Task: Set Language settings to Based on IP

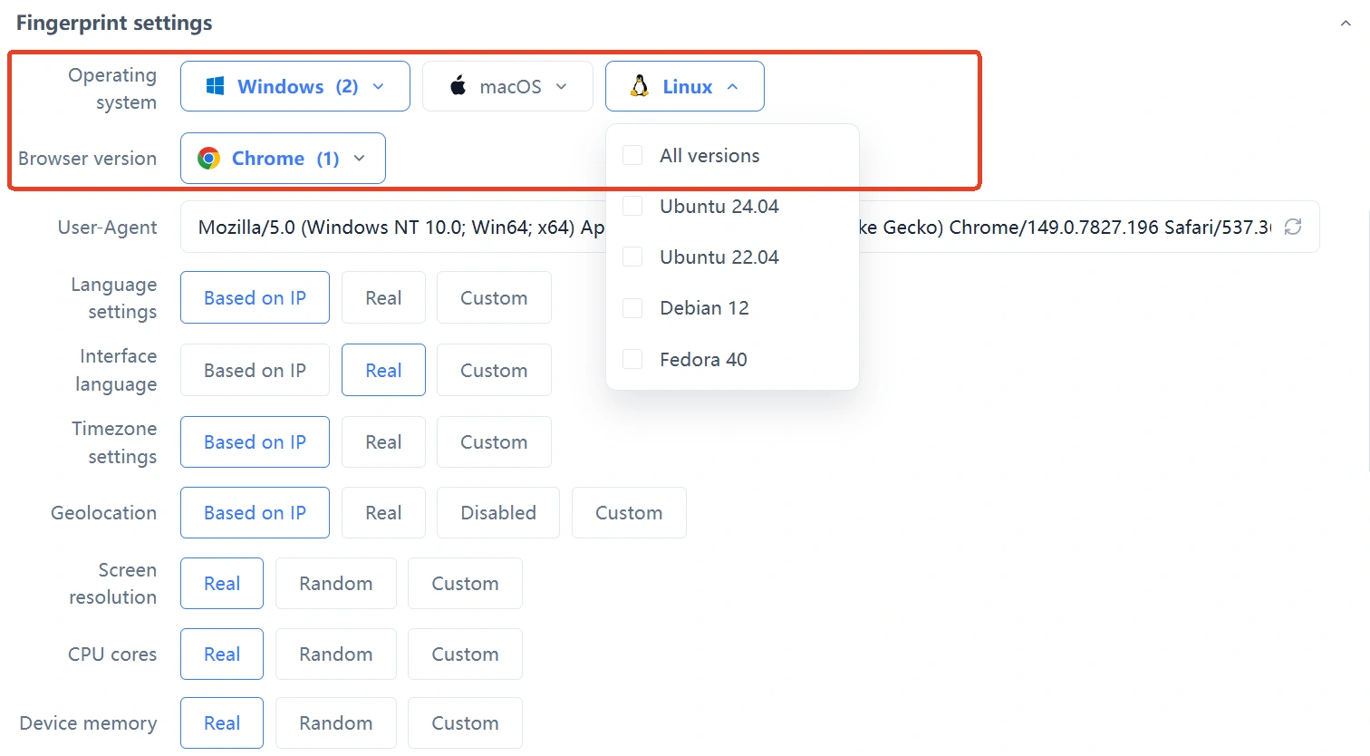Action: pyautogui.click(x=255, y=297)
